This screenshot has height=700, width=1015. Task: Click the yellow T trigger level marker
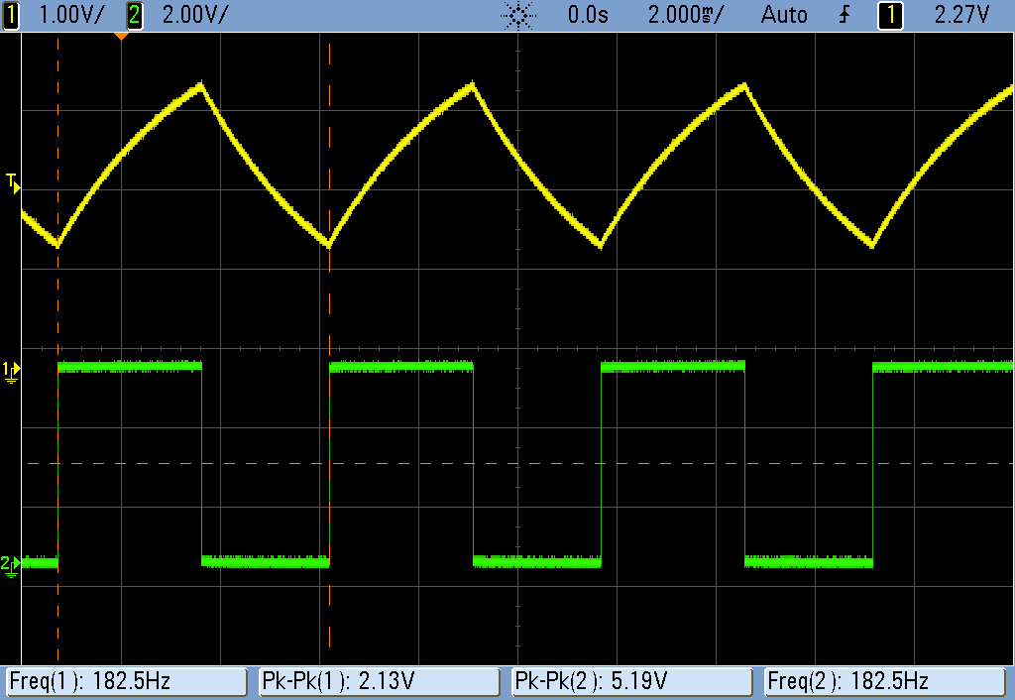[x=12, y=182]
